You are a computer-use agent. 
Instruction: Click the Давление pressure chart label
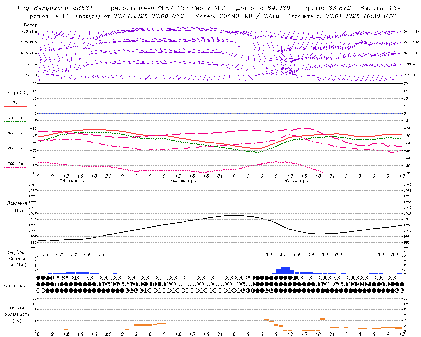pos(17,203)
